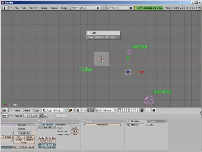This screenshot has height=152, width=202.
Task: Toggle the layer lock padlock icon
Action: [142, 110]
